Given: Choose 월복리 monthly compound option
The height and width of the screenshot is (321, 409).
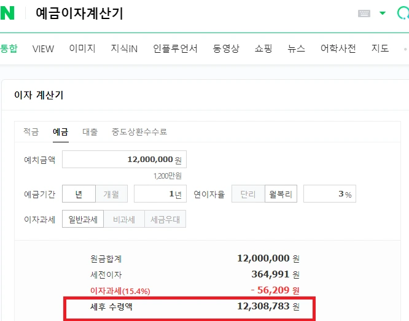Looking at the screenshot, I should [x=281, y=194].
